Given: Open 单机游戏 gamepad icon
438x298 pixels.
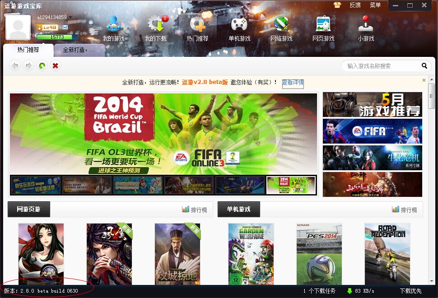Looking at the screenshot, I should pos(239,24).
